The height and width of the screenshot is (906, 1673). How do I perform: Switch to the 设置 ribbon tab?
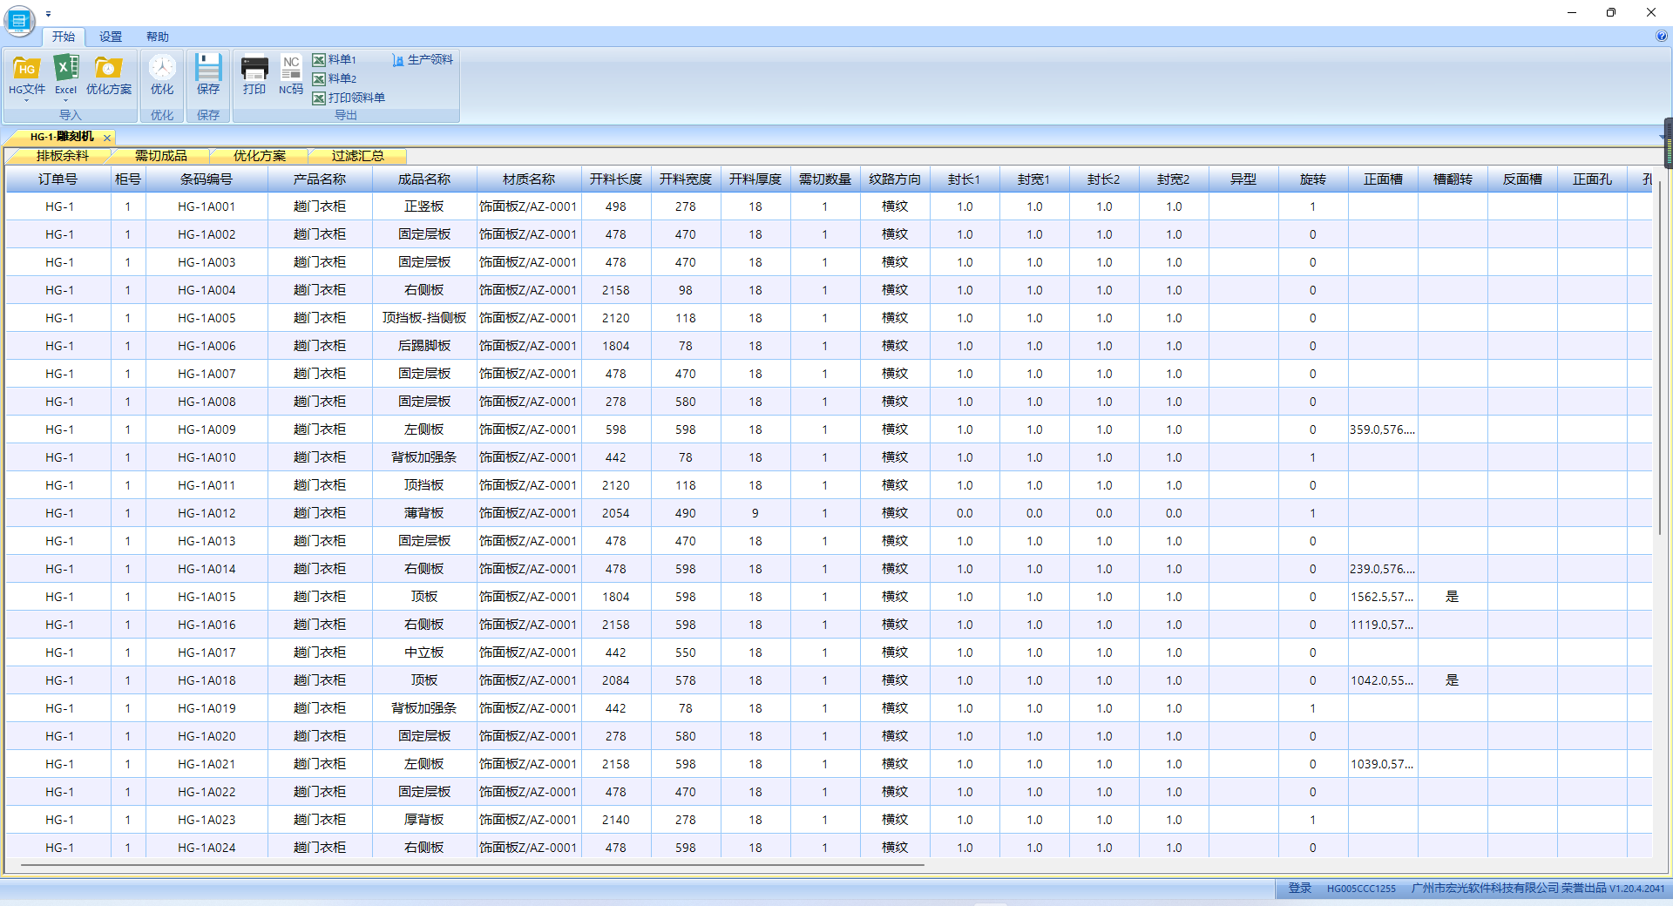point(111,37)
